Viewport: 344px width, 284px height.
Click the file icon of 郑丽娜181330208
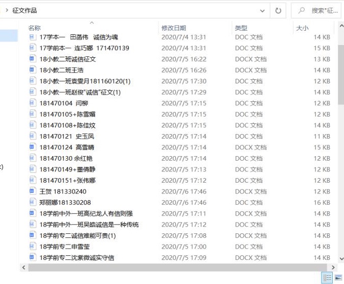tap(33, 203)
